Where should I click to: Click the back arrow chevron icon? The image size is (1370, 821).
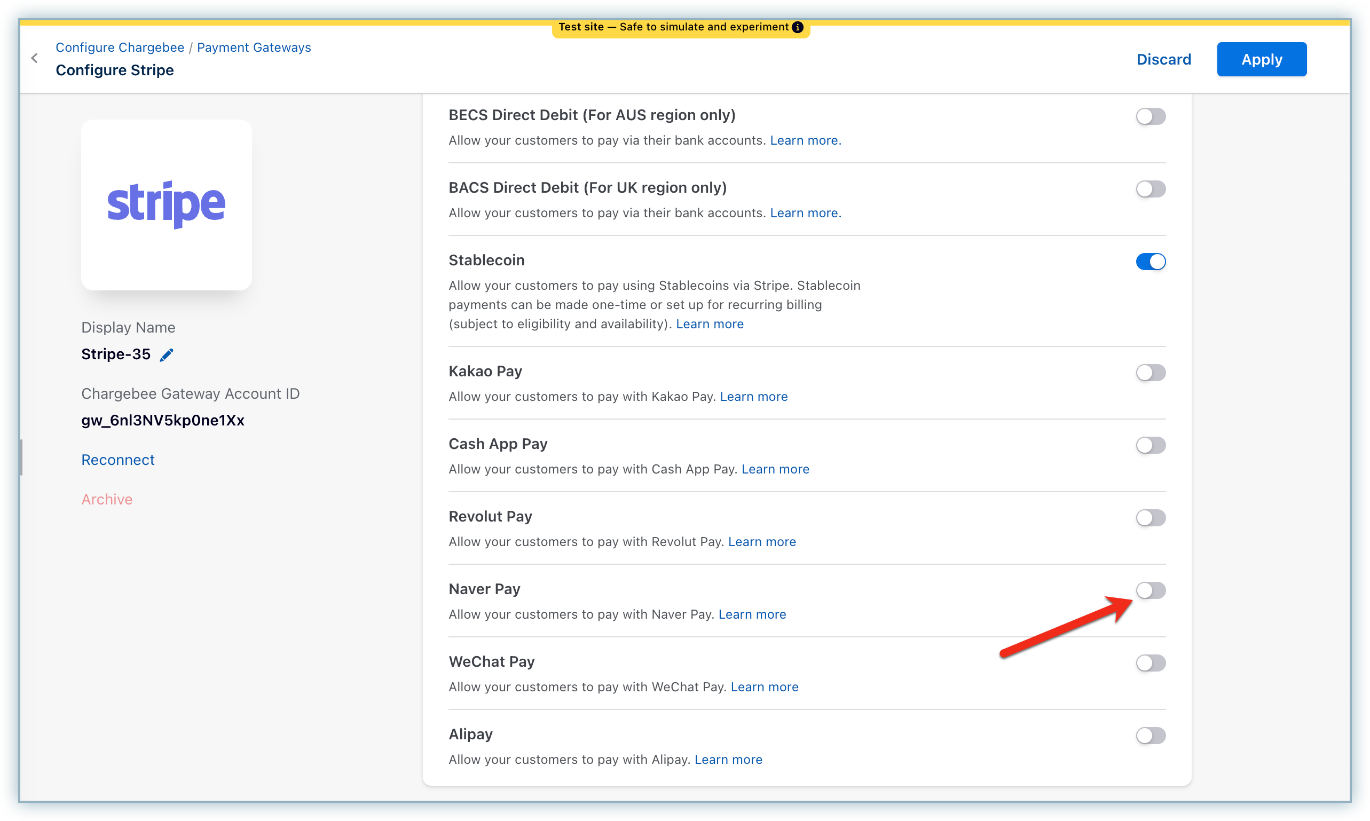[35, 58]
